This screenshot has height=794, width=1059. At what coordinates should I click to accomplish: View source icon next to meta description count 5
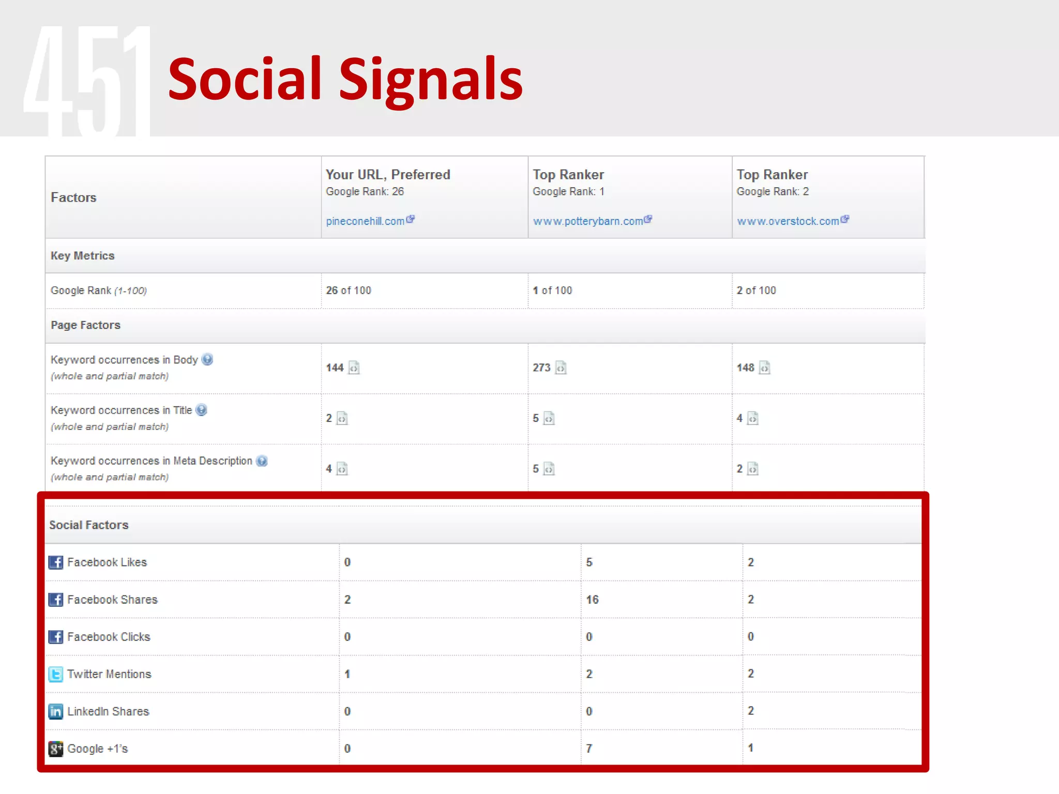pyautogui.click(x=549, y=469)
